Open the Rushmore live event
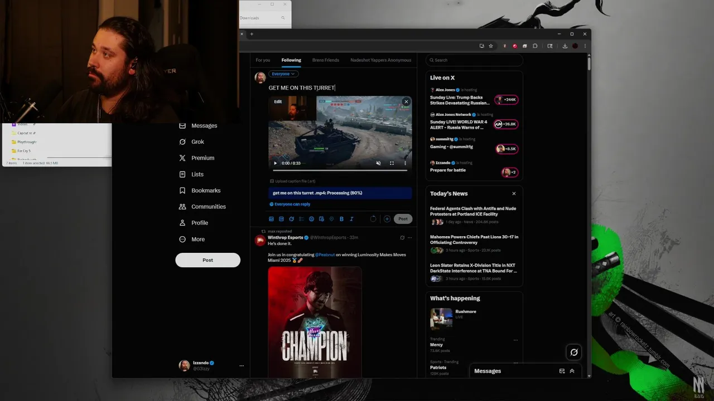 pos(474,319)
